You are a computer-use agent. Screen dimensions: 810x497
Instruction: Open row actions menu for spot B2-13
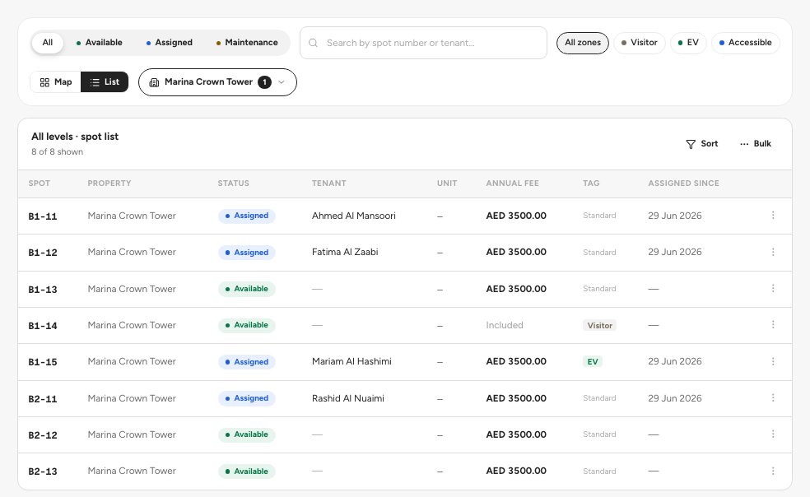click(773, 471)
